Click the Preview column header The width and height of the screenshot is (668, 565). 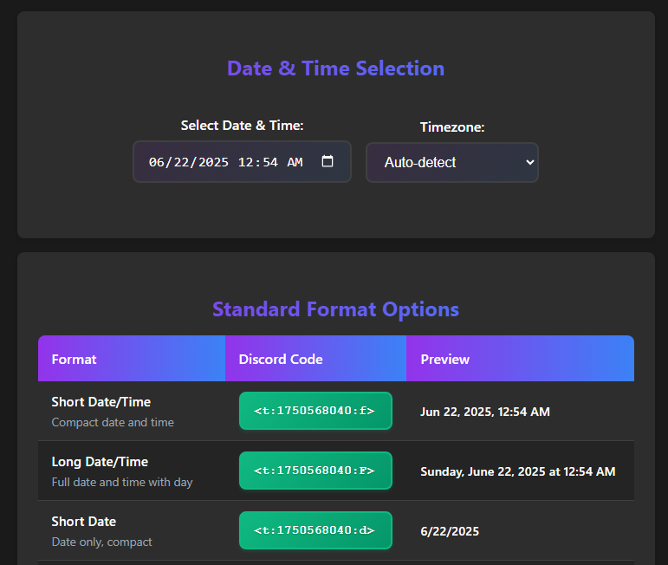520,359
